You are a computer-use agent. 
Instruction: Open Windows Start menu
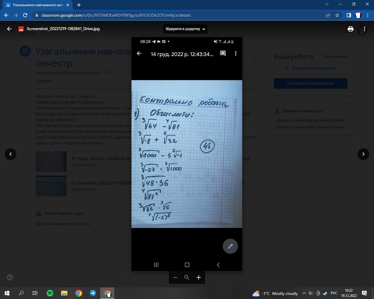pos(7,293)
